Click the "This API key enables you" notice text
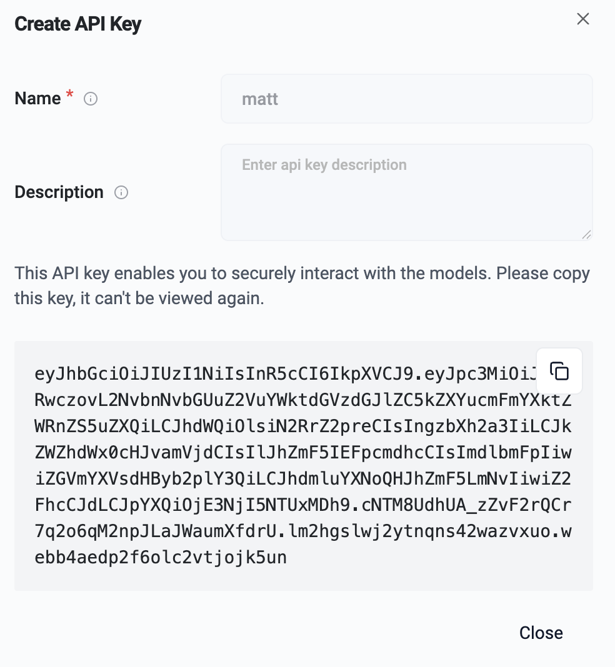 point(302,274)
